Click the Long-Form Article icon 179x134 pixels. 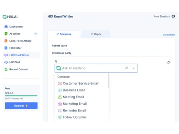pos(6,41)
